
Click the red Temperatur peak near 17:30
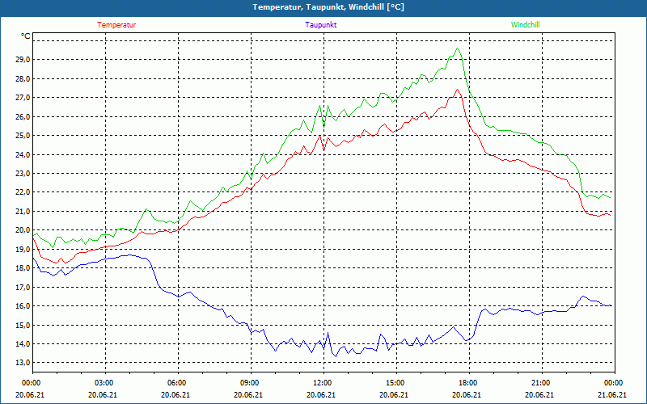point(457,90)
